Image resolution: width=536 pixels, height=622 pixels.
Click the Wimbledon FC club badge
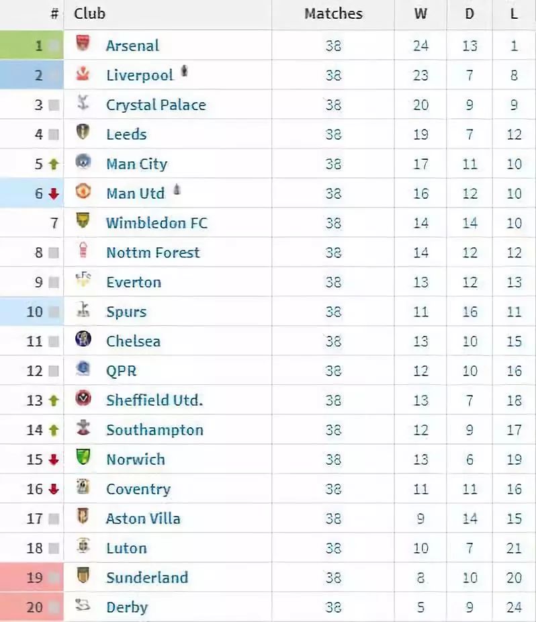pos(83,220)
